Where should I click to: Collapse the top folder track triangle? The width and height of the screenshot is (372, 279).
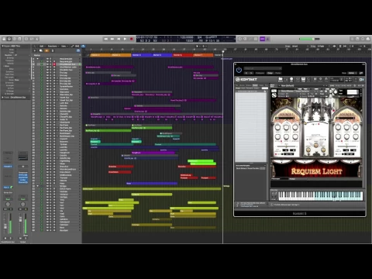(38, 59)
